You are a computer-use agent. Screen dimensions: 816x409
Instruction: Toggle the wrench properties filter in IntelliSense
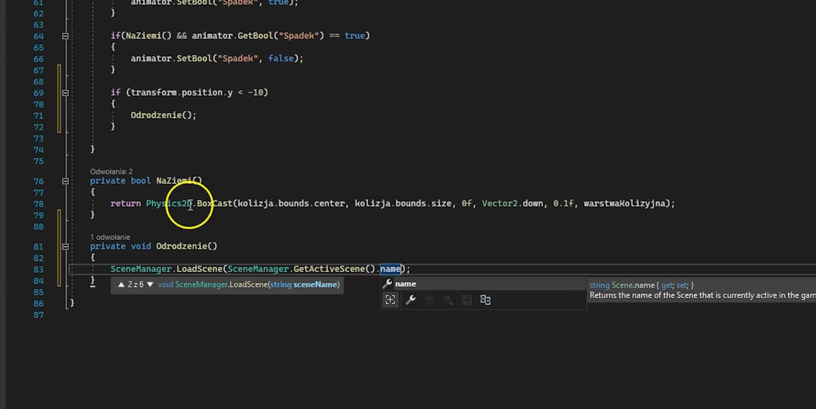tap(410, 300)
